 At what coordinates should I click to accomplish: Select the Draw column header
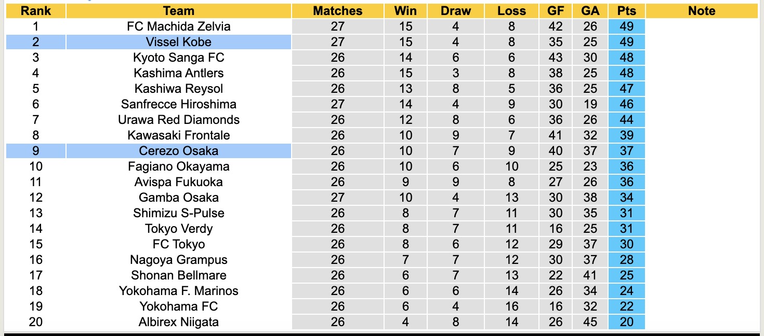click(x=456, y=11)
